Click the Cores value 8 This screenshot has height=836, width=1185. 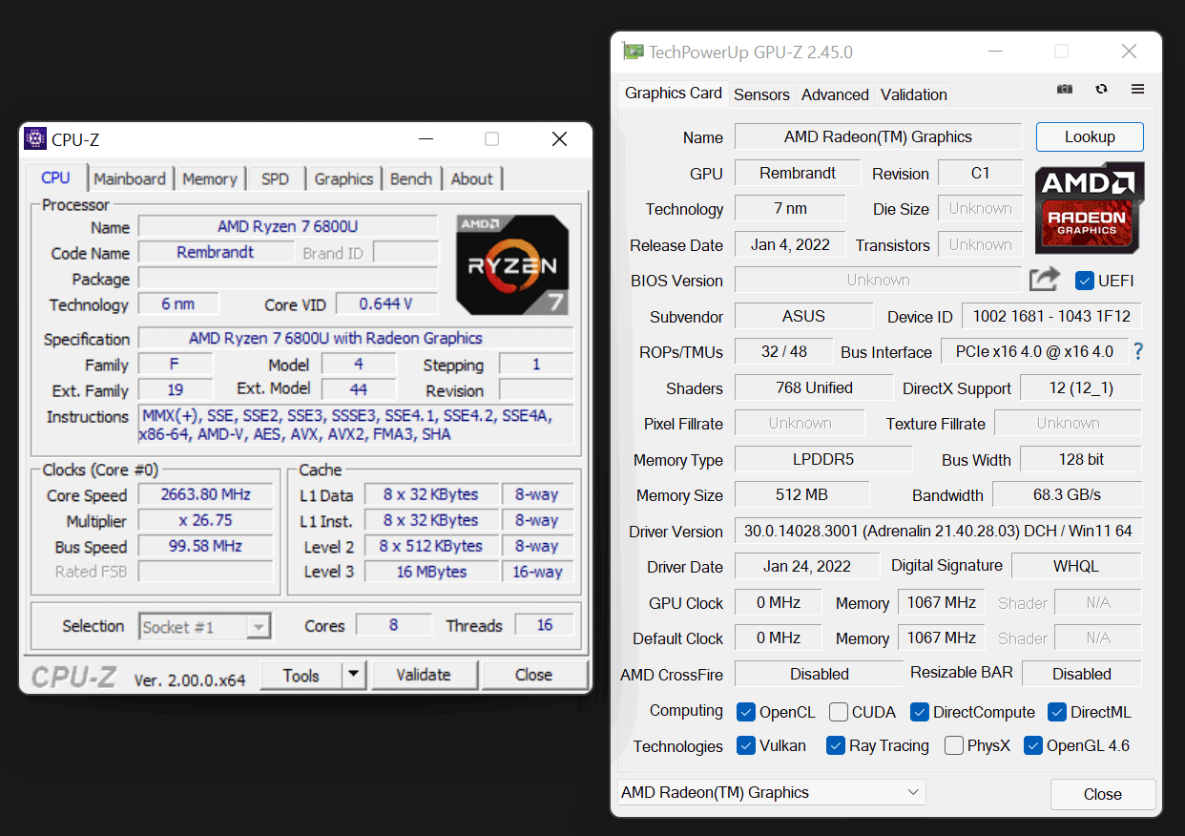[x=393, y=625]
